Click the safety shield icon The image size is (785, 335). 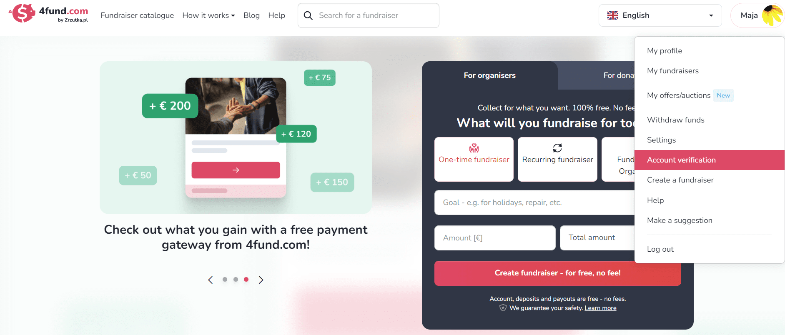503,308
